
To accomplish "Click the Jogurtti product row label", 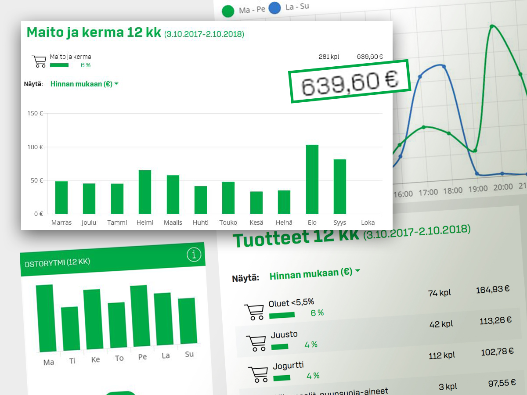I will click(x=288, y=366).
